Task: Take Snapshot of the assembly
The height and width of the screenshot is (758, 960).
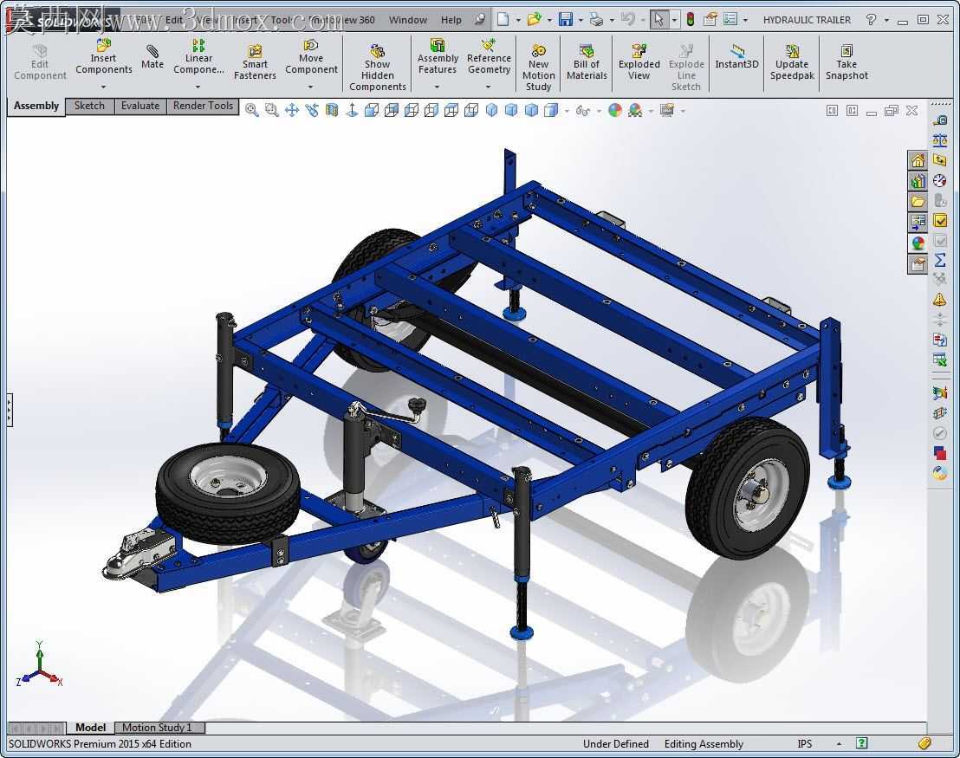Action: [846, 62]
